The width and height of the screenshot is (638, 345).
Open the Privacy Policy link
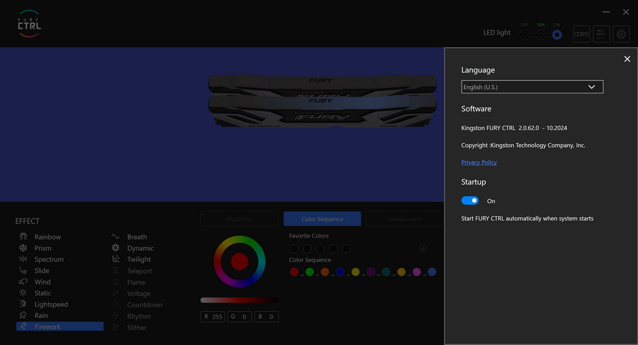pyautogui.click(x=479, y=162)
